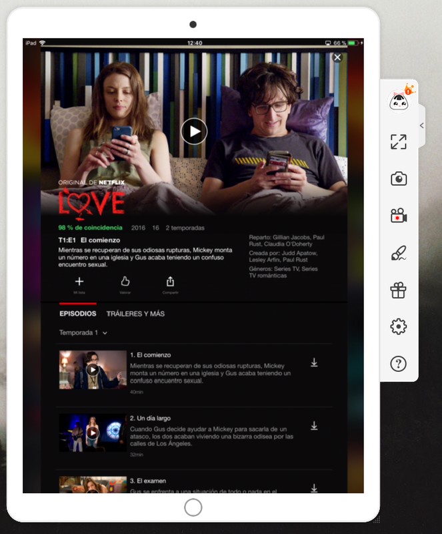Click the battery indicator in the iPad status bar

coord(353,43)
